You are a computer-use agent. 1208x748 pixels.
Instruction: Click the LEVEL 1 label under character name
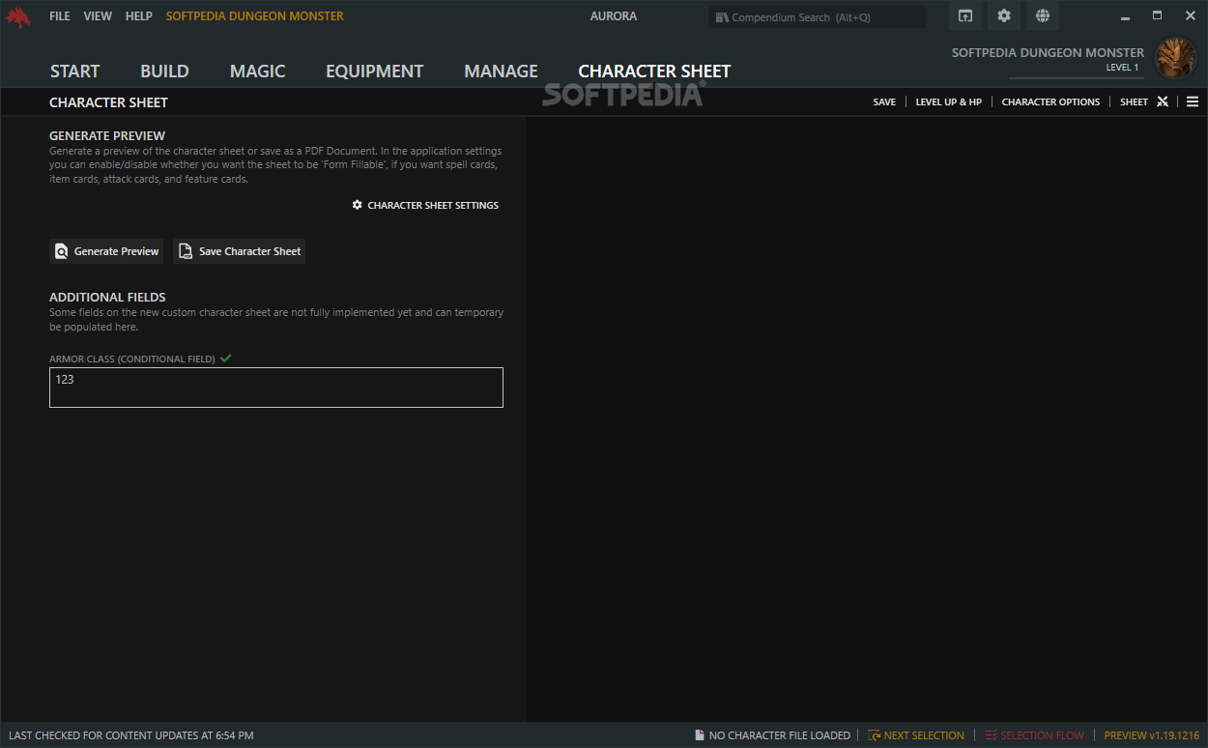tap(1122, 68)
